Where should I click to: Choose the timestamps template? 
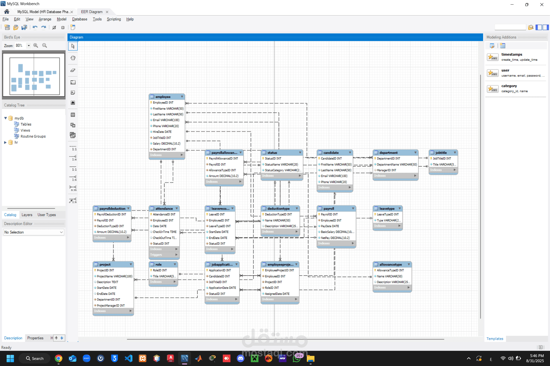click(x=516, y=57)
